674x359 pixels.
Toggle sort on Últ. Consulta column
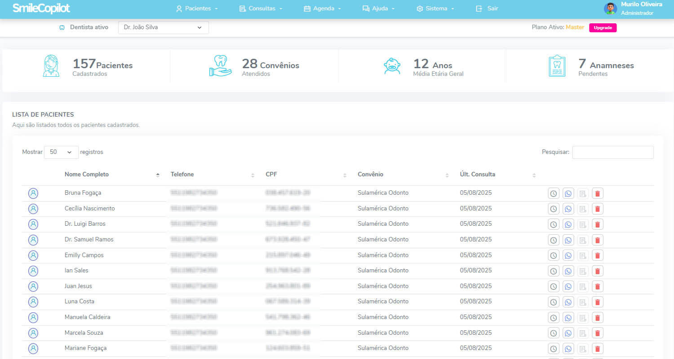point(534,174)
